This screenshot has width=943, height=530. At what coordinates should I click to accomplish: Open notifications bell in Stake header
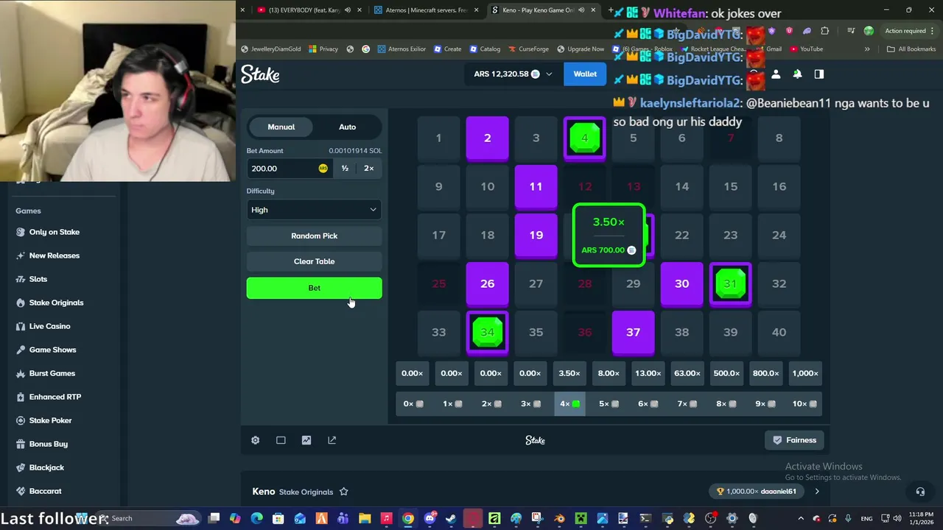(797, 74)
